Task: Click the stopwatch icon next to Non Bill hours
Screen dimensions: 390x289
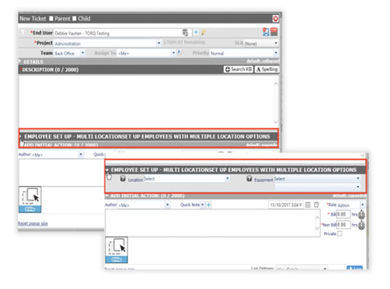Action: [361, 225]
